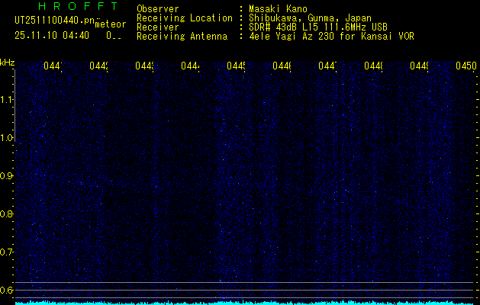The height and width of the screenshot is (305, 480).
Task: Click the 0.8 kHz axis label
Action: [6, 213]
